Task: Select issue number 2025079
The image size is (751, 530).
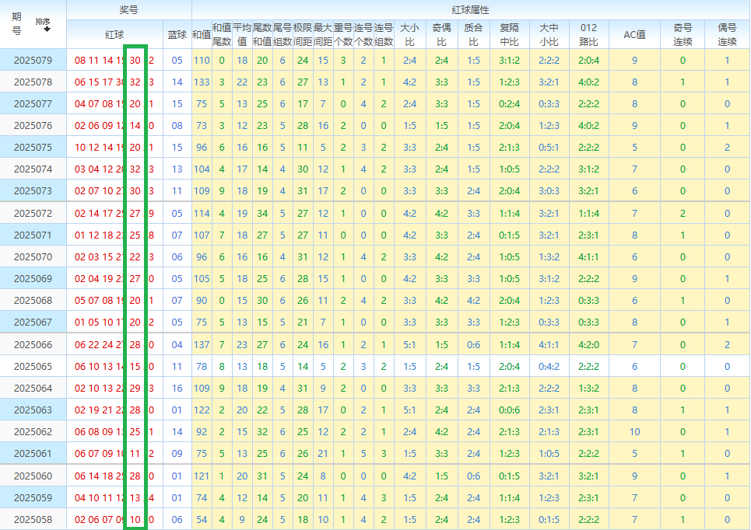Action: pyautogui.click(x=33, y=61)
